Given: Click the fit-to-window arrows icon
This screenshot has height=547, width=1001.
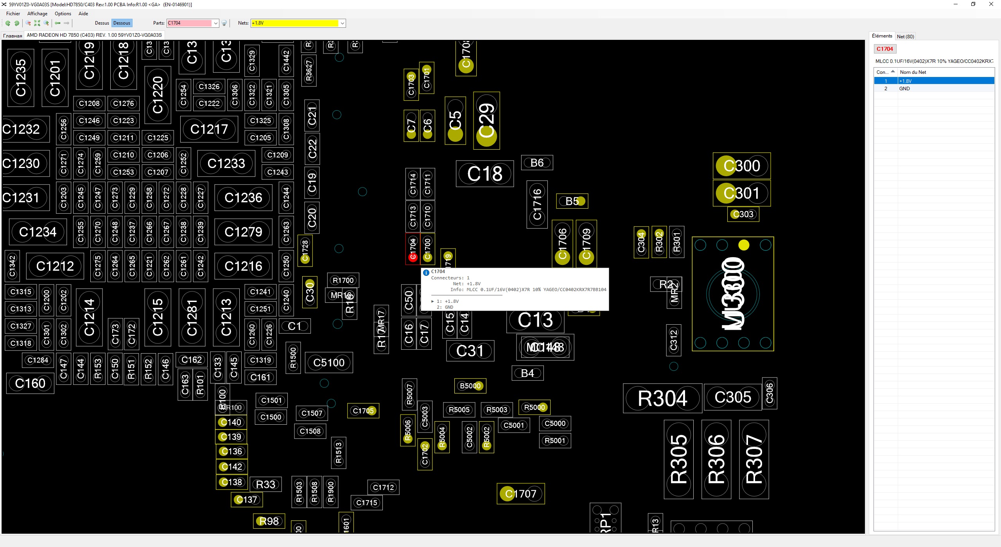Looking at the screenshot, I should (x=37, y=23).
